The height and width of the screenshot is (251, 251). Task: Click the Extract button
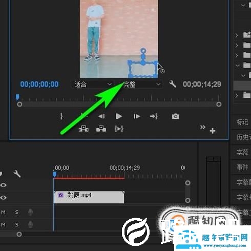point(101,129)
